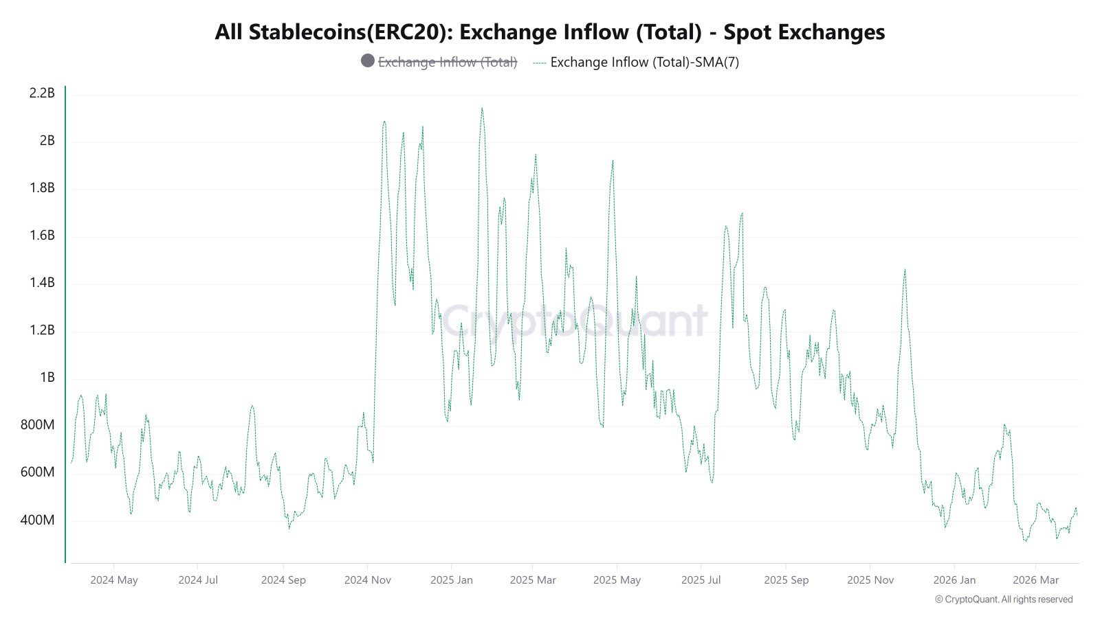Click the gray circle legend marker

[x=368, y=61]
